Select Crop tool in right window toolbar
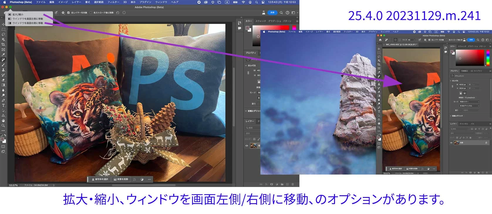Screen dimensions: 492x214 [379, 64]
